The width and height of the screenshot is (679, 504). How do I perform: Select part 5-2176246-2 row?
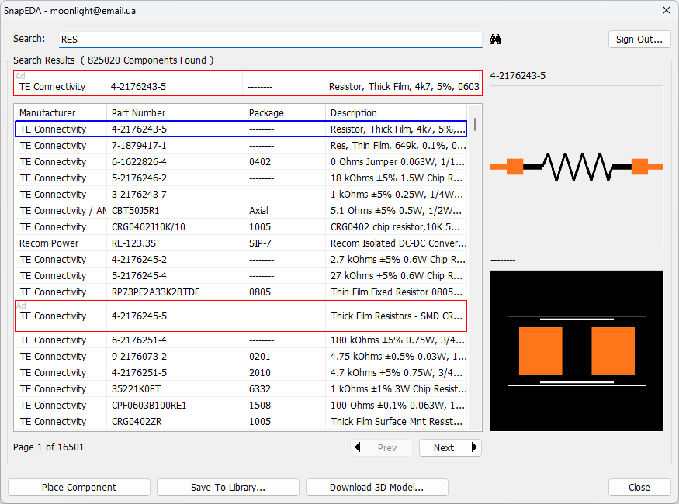(x=241, y=178)
